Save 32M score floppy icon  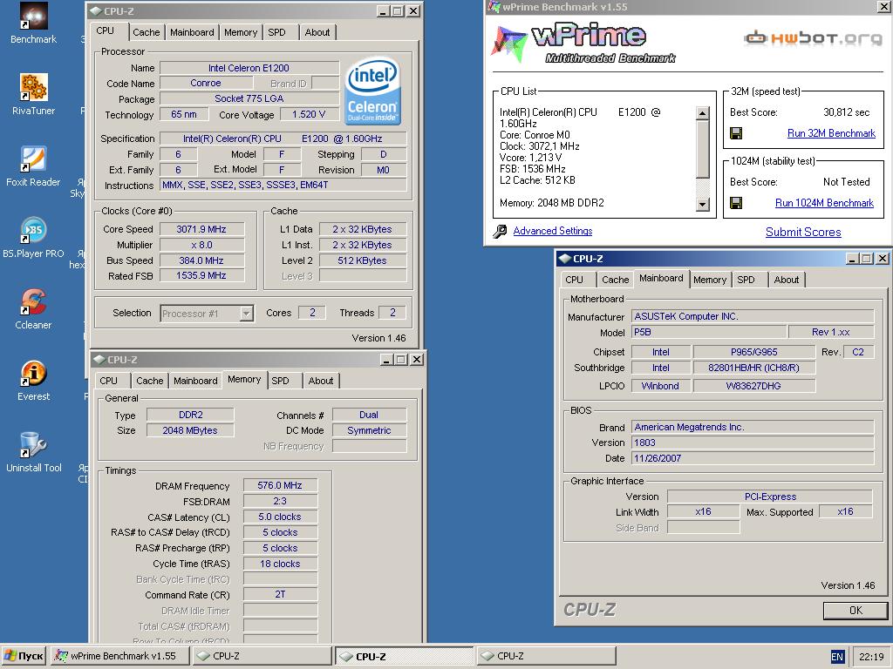[x=736, y=133]
